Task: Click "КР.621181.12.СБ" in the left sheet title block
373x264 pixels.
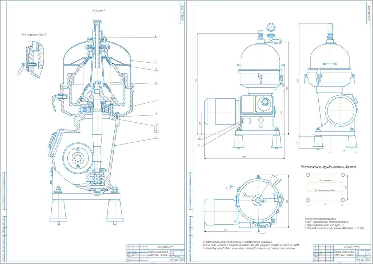Action: point(166,247)
